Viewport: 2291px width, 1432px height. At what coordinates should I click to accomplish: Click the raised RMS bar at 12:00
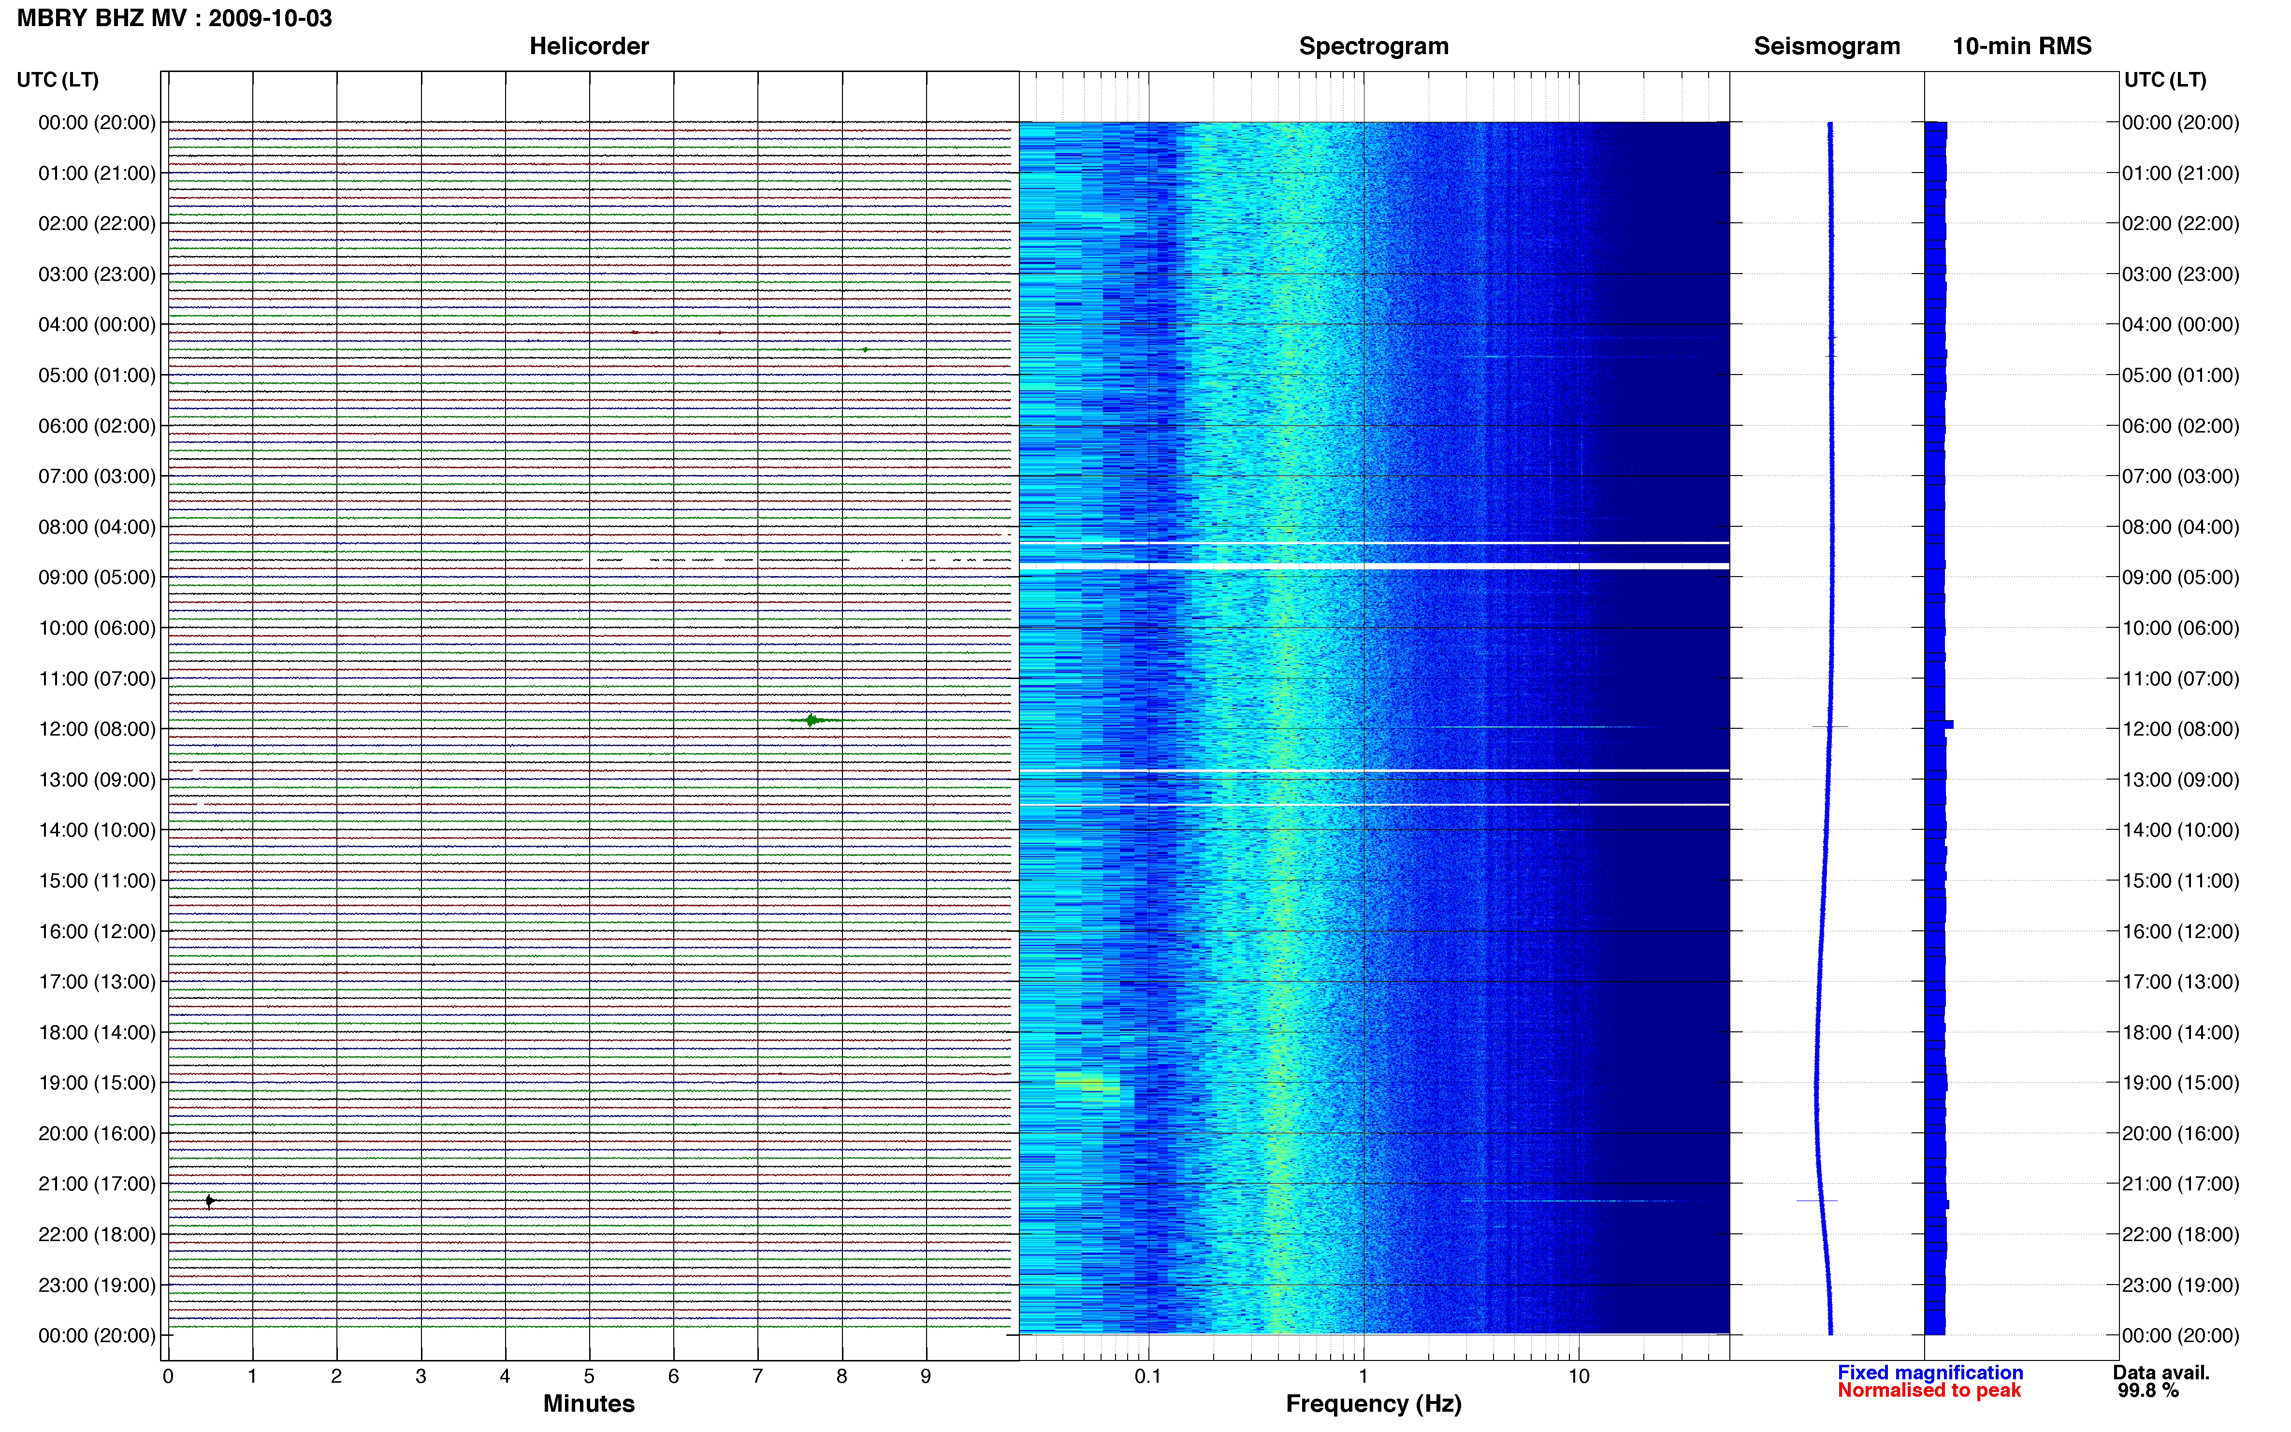1939,724
